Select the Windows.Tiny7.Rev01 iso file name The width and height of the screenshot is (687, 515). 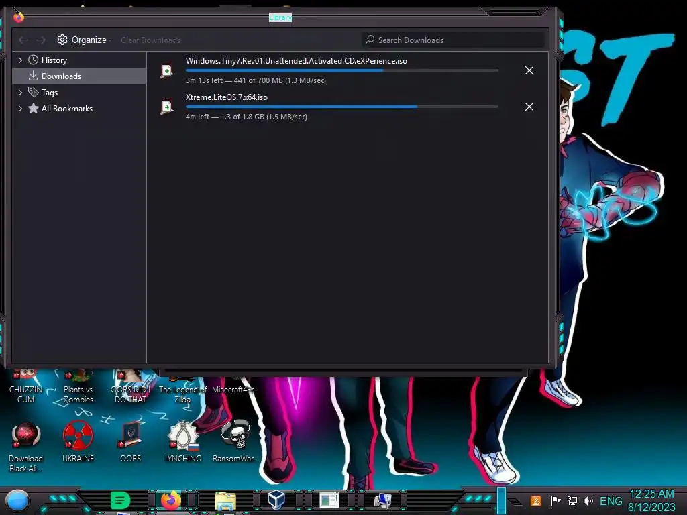pyautogui.click(x=296, y=61)
